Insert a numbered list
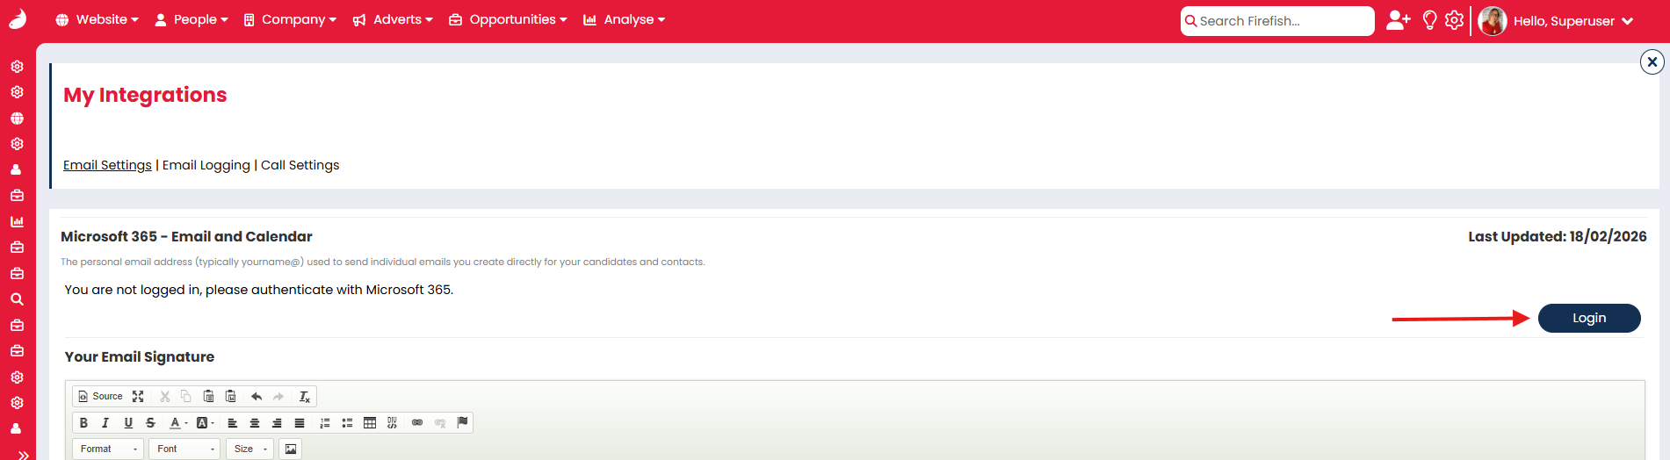This screenshot has height=460, width=1670. (325, 423)
